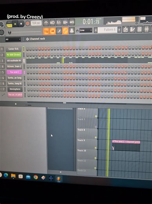This screenshot has width=152, height=204.
Task: Toggle first step button of Caviar Kick row
Action: point(27,49)
